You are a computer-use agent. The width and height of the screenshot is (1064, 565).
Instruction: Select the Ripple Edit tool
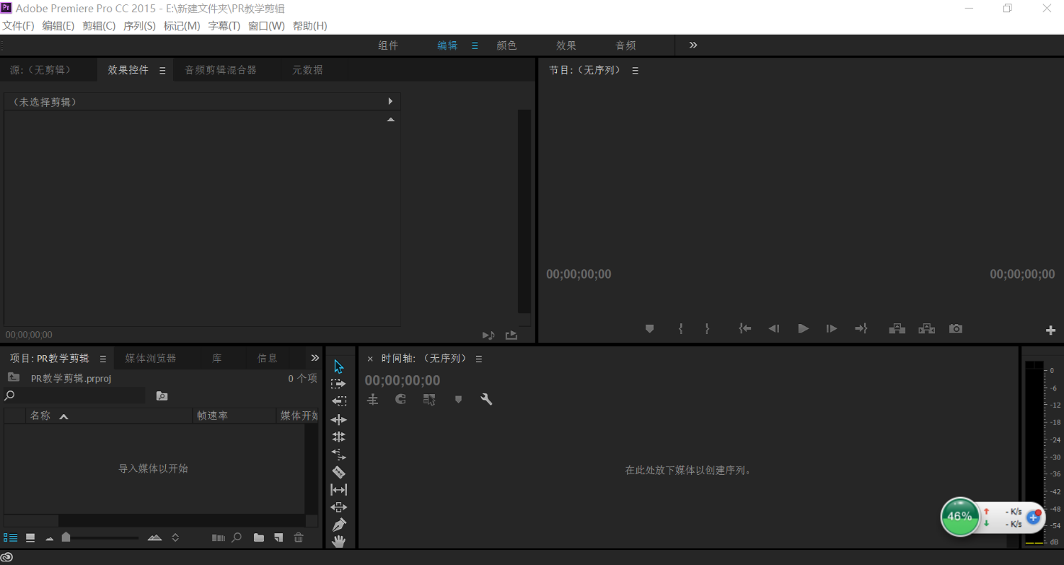point(338,420)
